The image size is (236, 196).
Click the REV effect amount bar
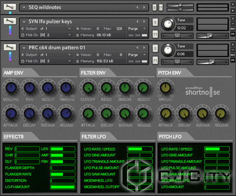pyautogui.click(x=27, y=149)
